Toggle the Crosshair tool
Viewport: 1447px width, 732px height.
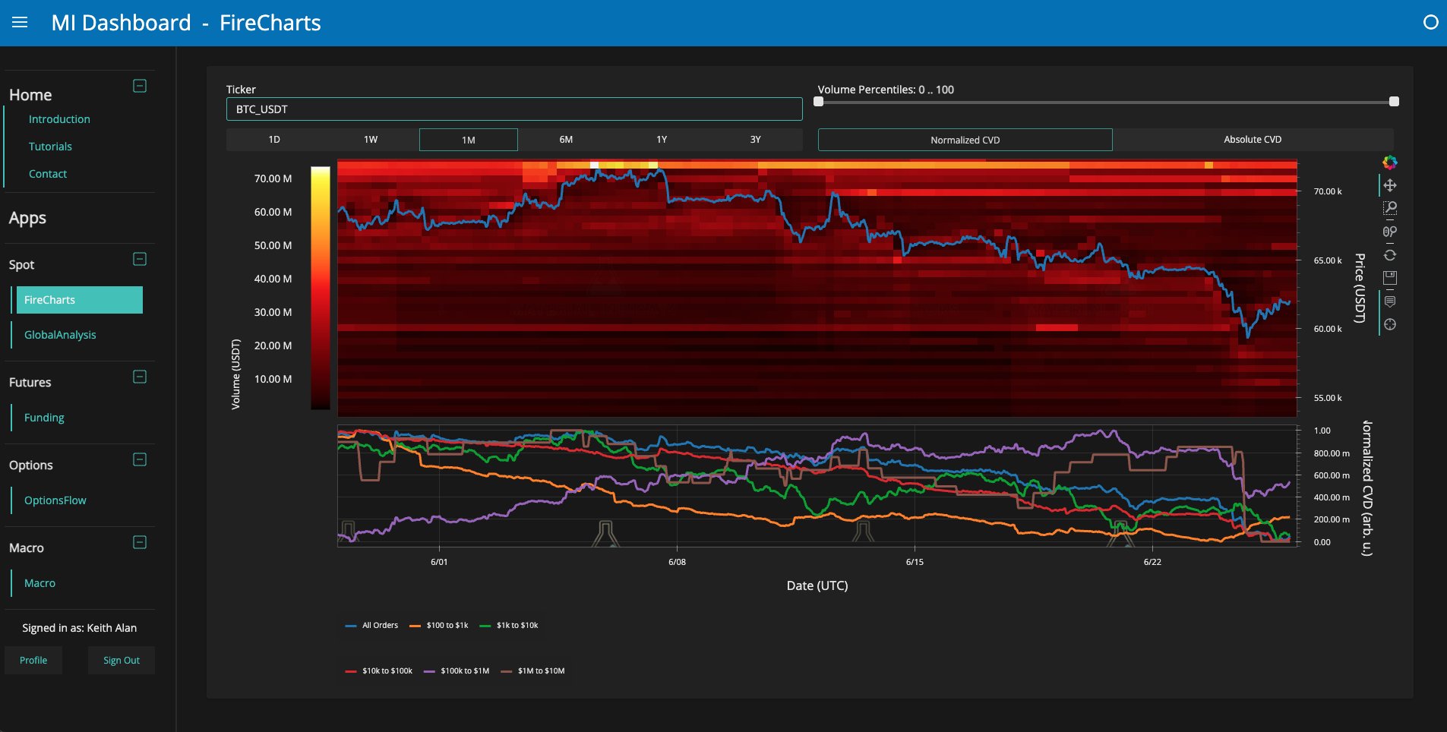click(x=1390, y=324)
